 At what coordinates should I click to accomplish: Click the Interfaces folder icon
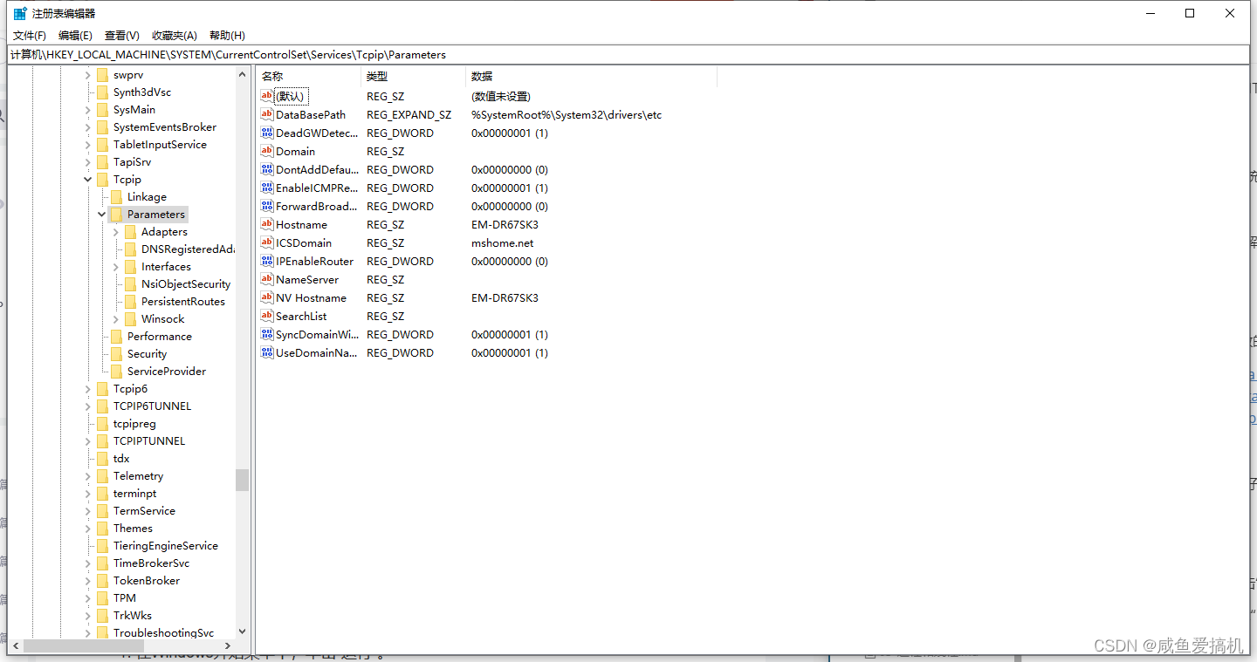[x=130, y=266]
